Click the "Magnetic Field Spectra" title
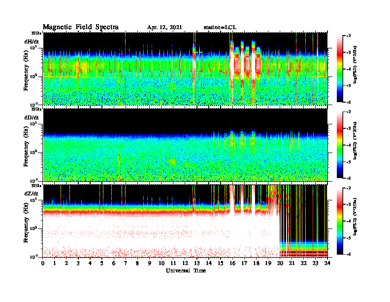The width and height of the screenshot is (390, 302). (81, 27)
